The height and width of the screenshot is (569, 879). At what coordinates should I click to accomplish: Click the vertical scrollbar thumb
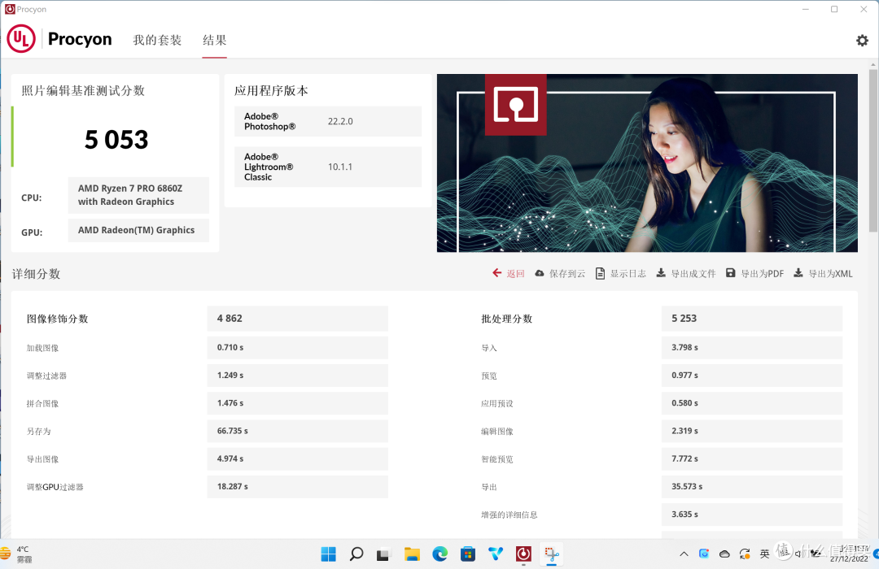[x=873, y=150]
